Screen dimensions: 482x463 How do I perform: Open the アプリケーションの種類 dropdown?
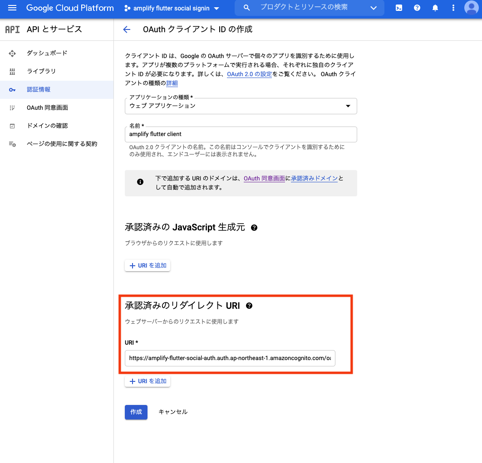point(241,106)
